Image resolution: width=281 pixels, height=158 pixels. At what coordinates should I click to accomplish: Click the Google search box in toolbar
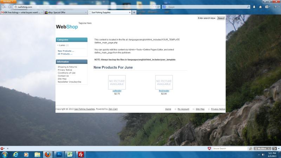(207, 7)
